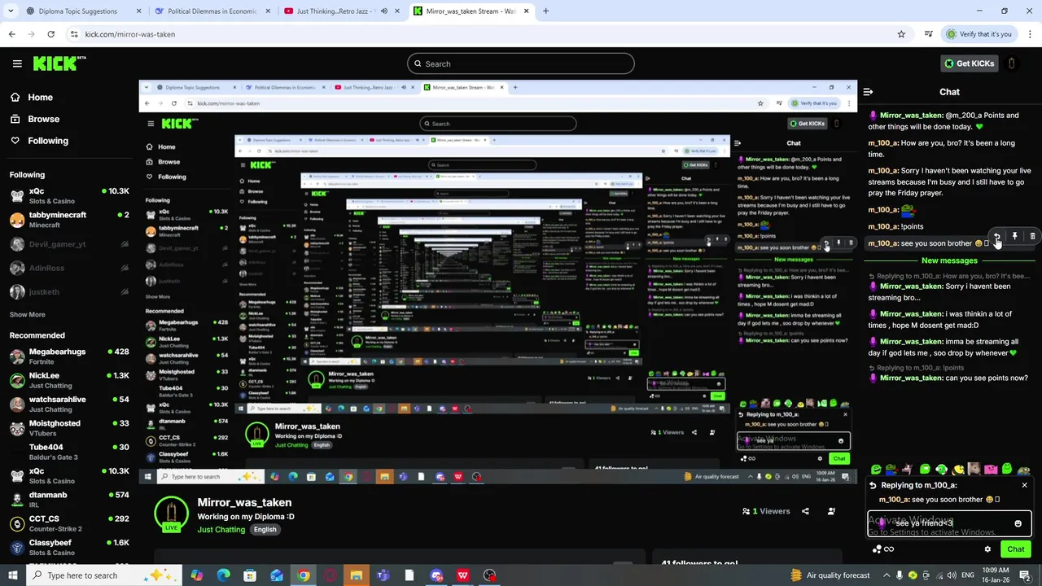Open WPS Office from the taskbar
Image resolution: width=1042 pixels, height=586 pixels.
pos(462,575)
